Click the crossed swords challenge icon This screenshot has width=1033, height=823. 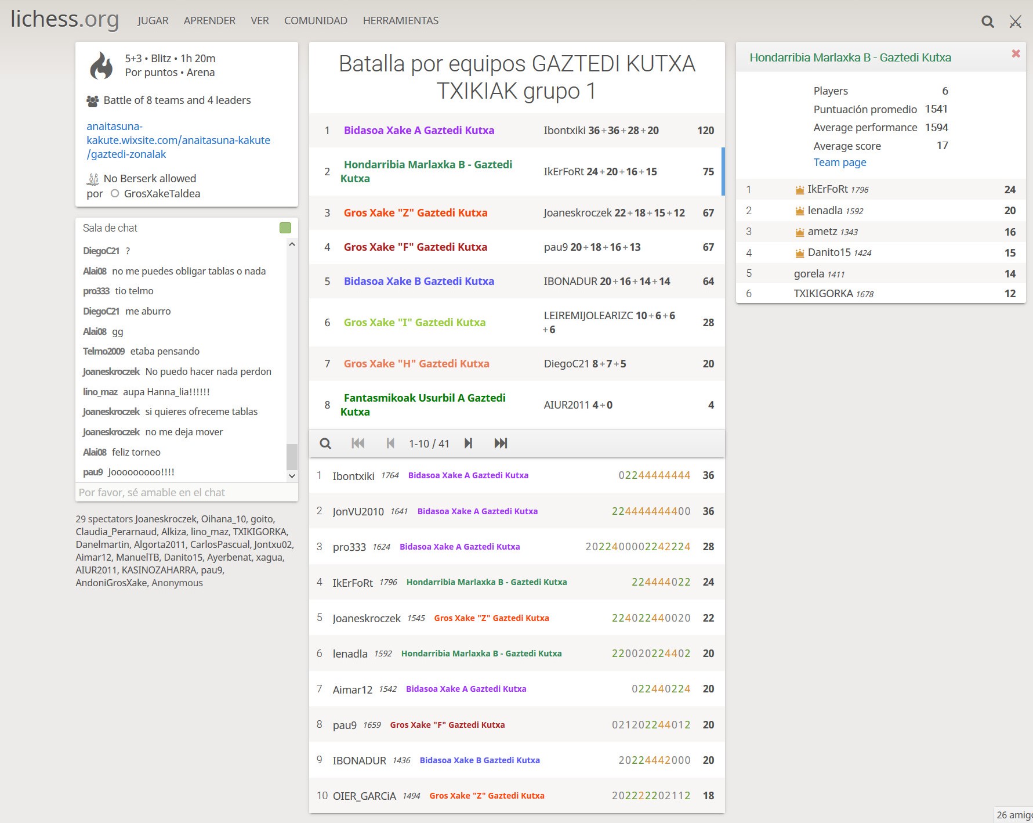click(x=1015, y=22)
